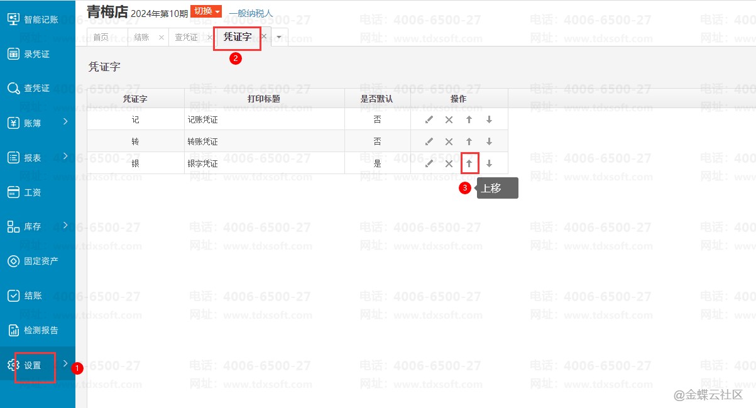Screen dimensions: 756x408
Task: Open 智能记账 in sidebar
Action: tap(36, 19)
